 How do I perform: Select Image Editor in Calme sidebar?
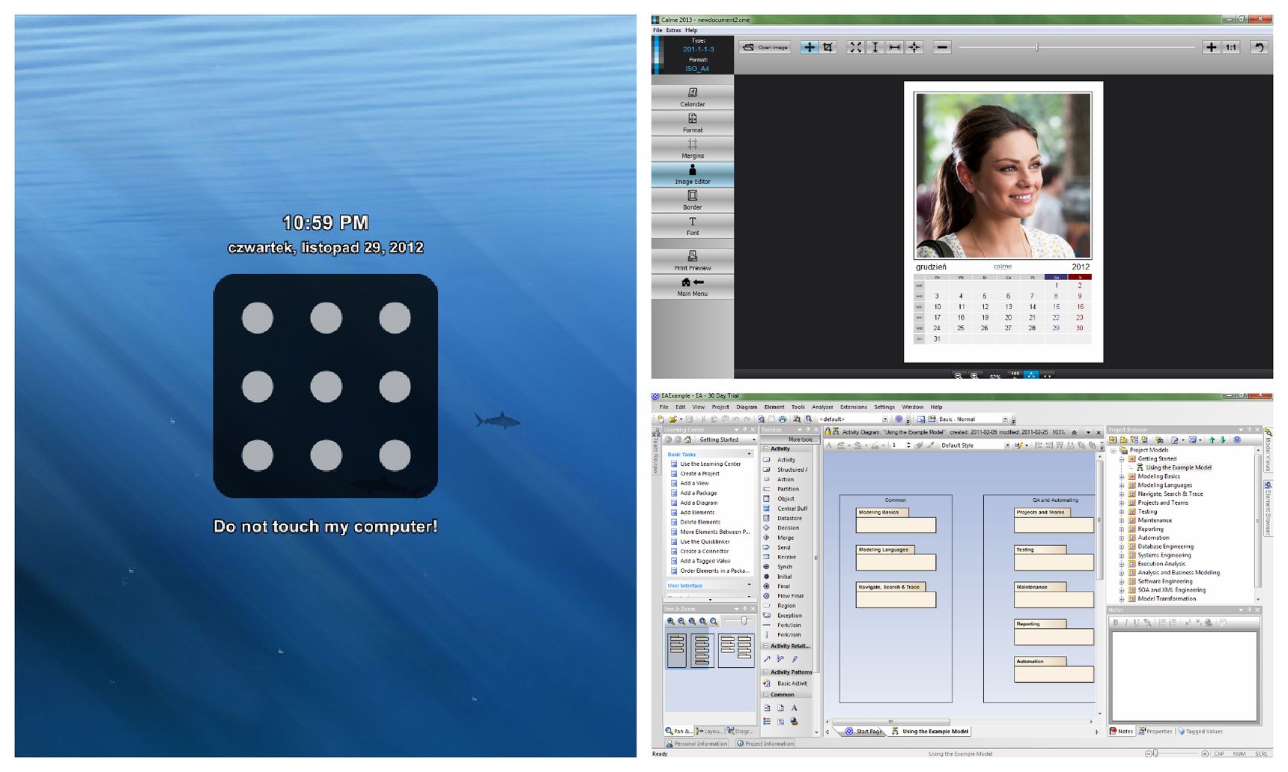point(693,174)
